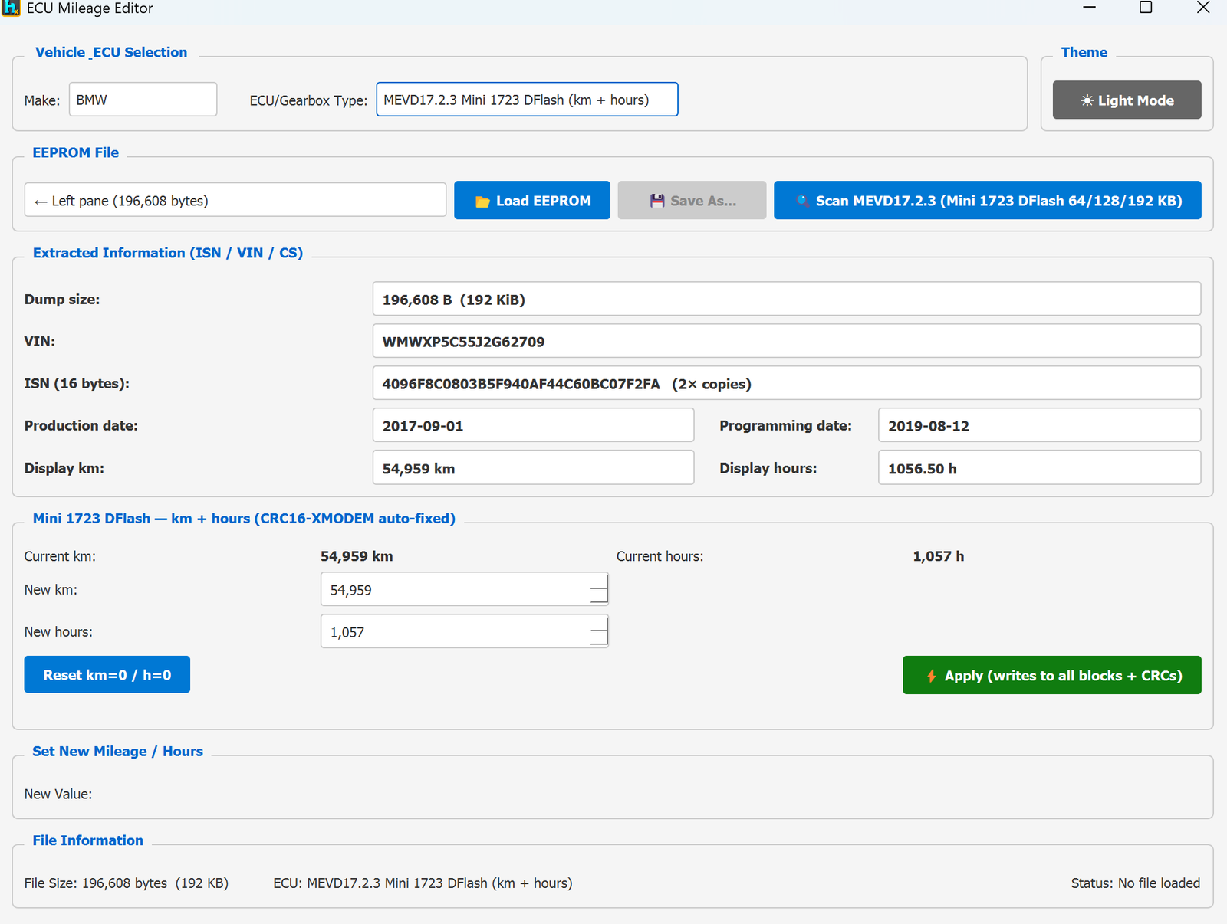Click the "Display hours:" label
This screenshot has width=1227, height=924.
[x=768, y=468]
